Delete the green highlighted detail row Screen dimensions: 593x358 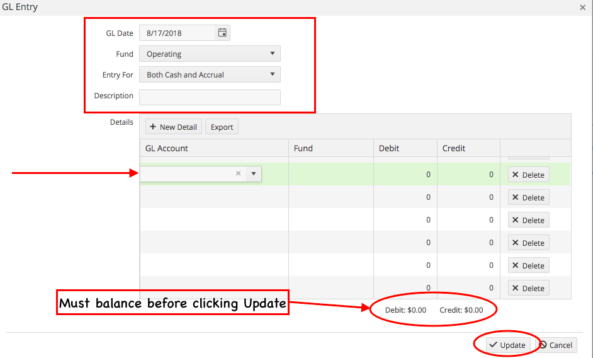click(528, 175)
